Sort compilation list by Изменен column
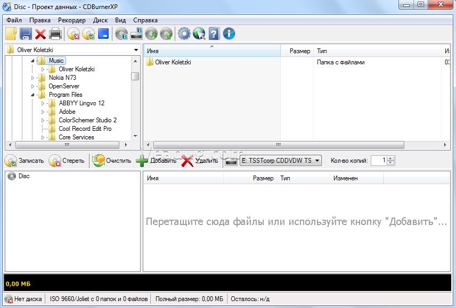 (357, 178)
